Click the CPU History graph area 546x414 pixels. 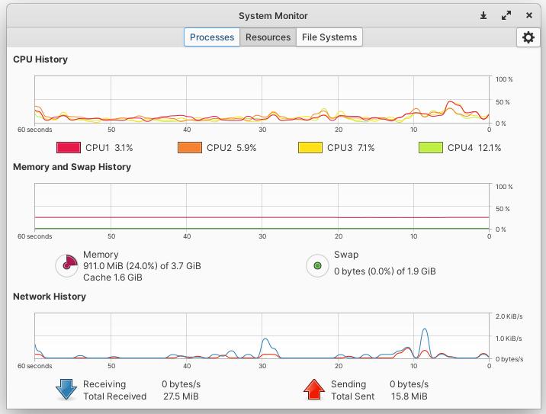click(262, 100)
